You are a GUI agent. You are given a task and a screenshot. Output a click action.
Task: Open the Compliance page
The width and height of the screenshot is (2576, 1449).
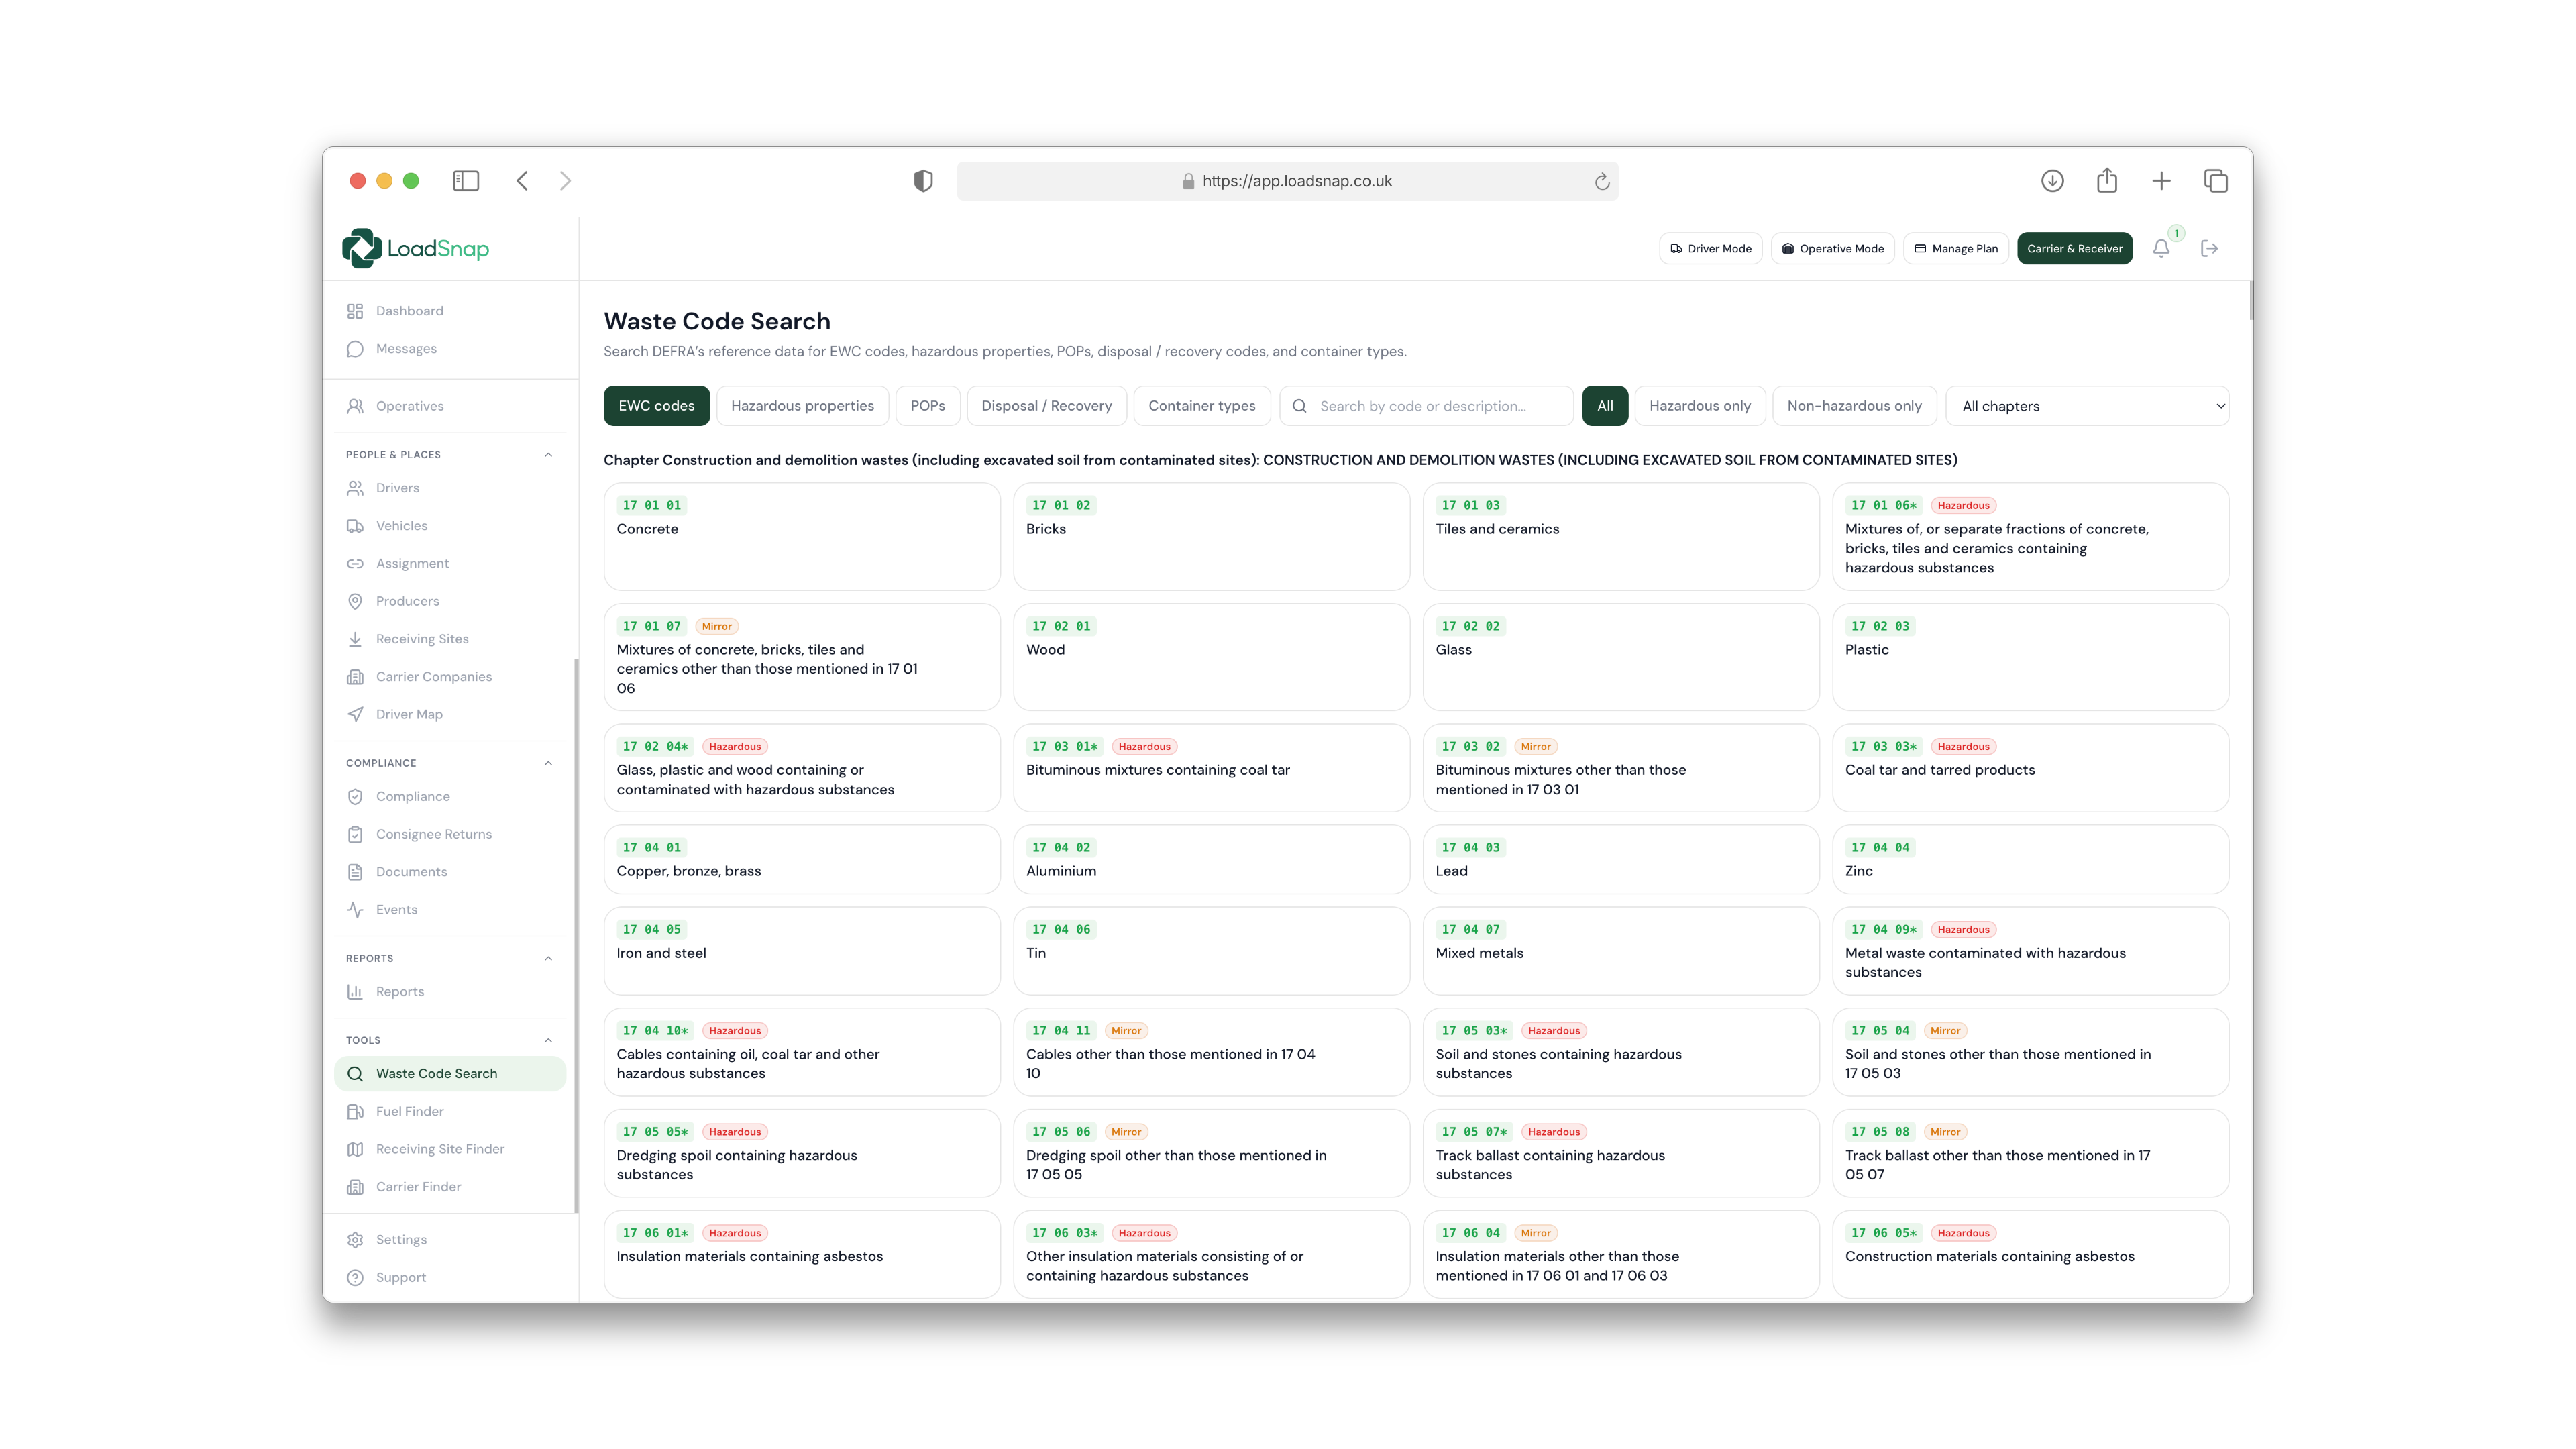point(450,797)
